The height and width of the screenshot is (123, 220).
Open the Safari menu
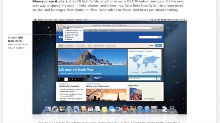pos(40,20)
